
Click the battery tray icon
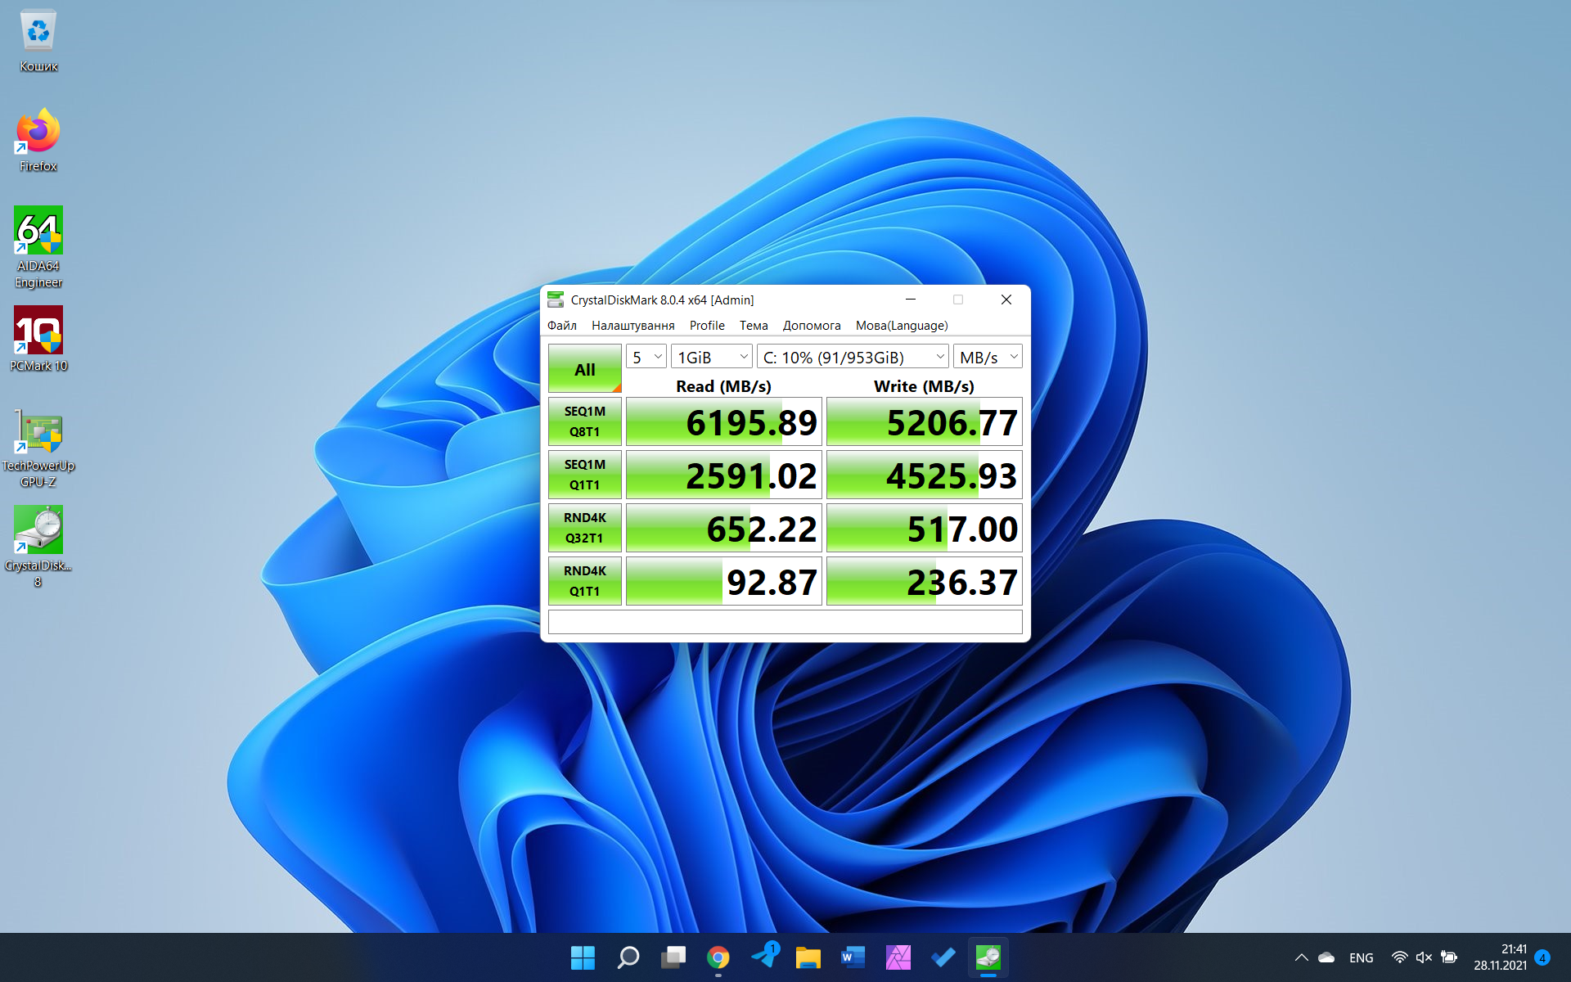[x=1449, y=957]
